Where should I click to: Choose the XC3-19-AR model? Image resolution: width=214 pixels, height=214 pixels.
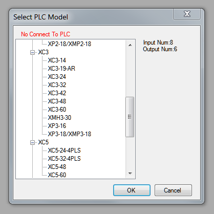point(61,69)
